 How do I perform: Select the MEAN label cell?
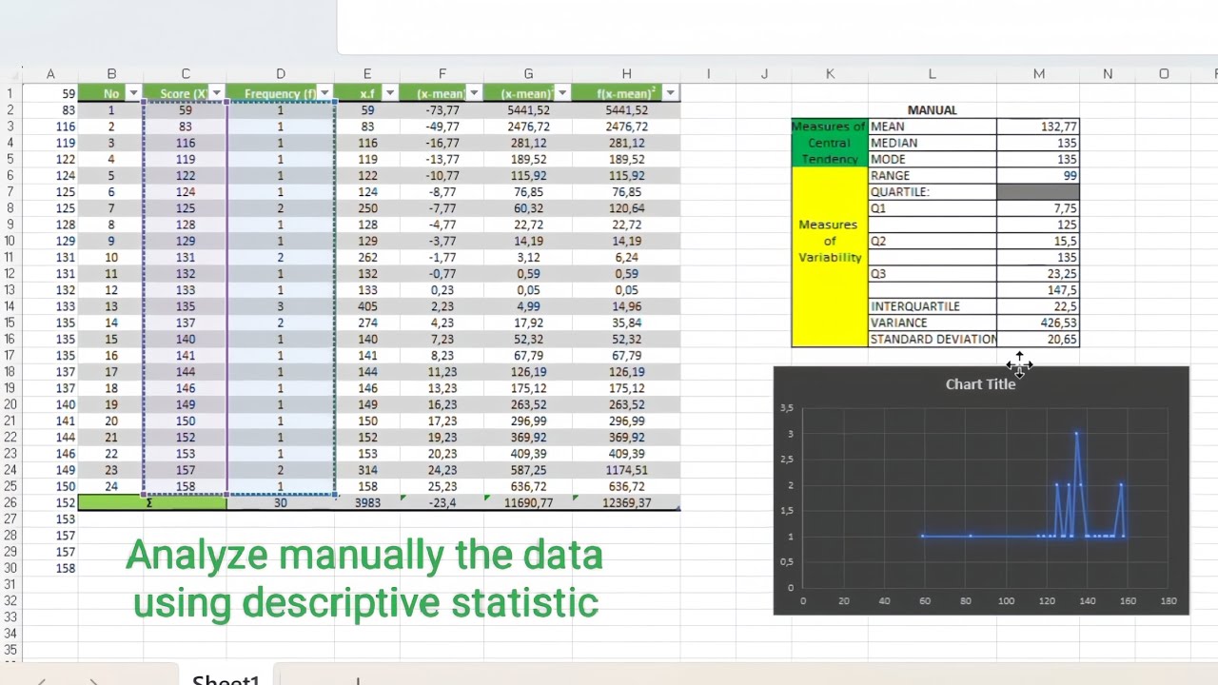click(x=932, y=126)
